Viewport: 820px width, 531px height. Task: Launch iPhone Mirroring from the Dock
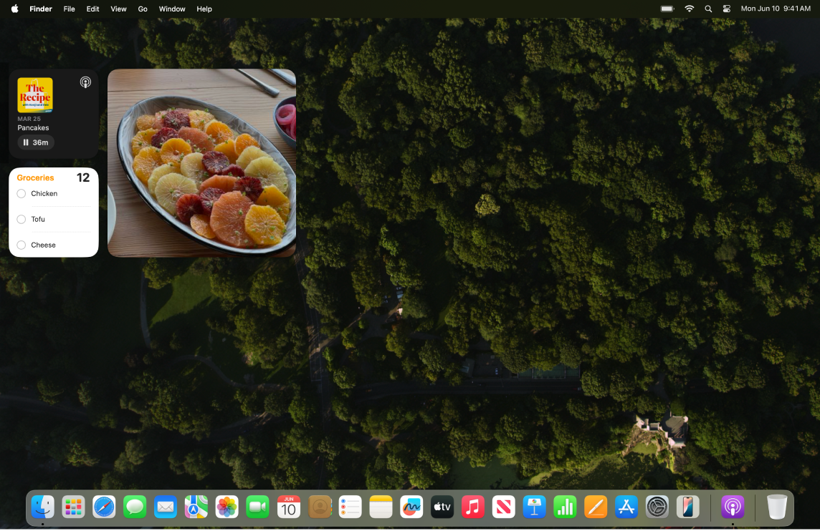coord(687,507)
